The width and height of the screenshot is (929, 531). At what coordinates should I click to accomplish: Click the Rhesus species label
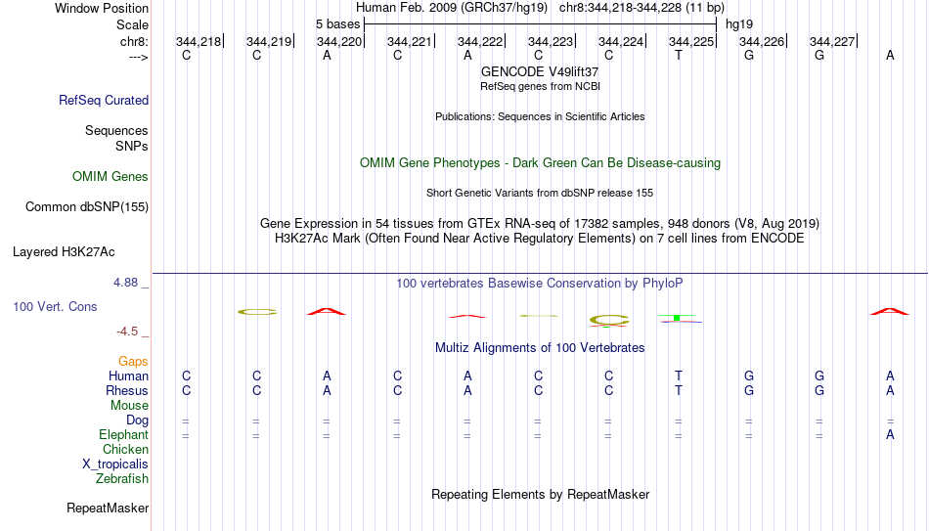[127, 390]
